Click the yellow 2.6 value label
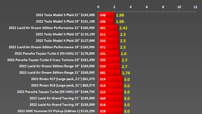 124,54
